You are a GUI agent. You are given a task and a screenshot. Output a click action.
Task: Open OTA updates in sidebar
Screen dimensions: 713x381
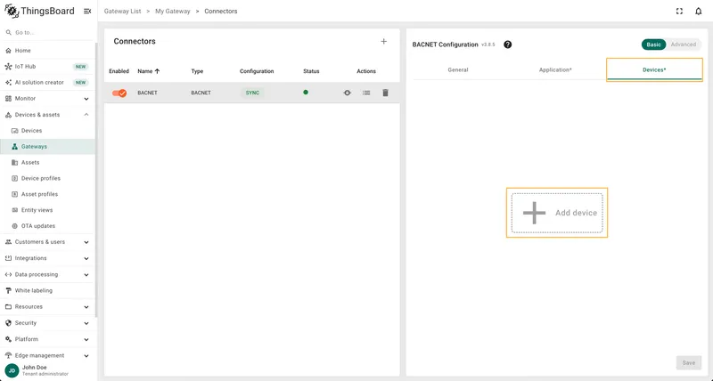tap(48, 226)
